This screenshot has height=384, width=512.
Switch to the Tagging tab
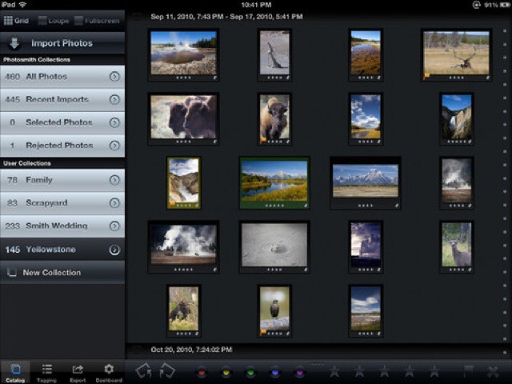coord(46,372)
